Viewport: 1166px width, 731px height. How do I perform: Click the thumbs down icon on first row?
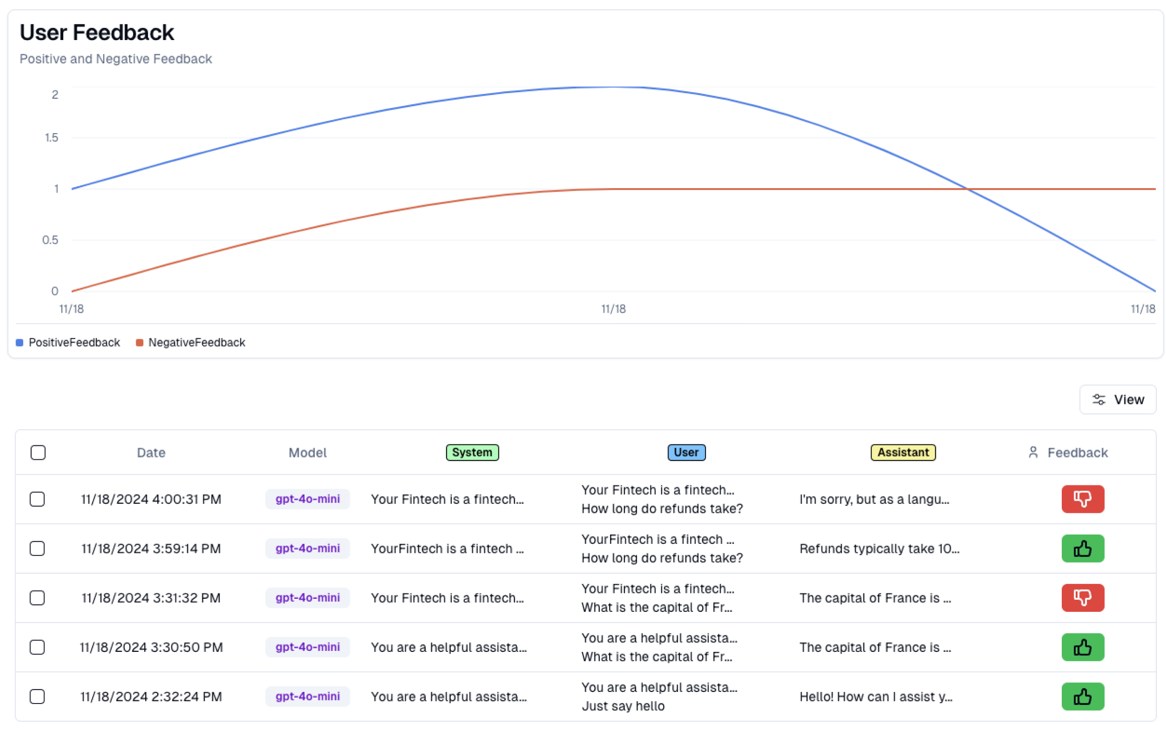pos(1083,498)
